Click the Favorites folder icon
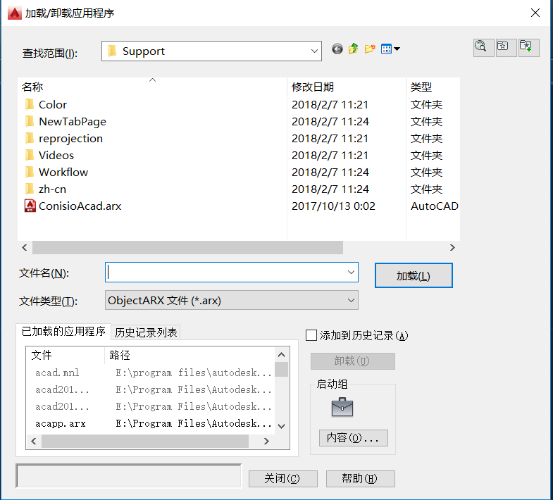 click(x=504, y=47)
